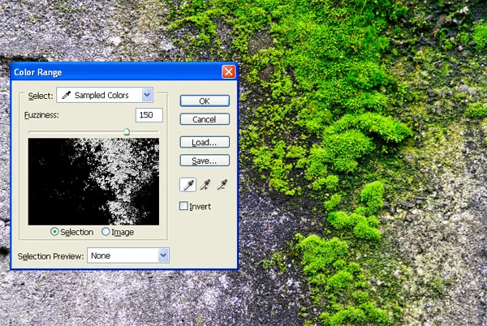Select the standard Eyedropper tool

(x=188, y=185)
